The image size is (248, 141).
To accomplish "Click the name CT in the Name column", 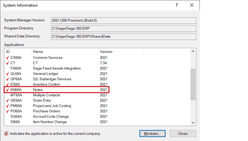I will click(35, 63).
